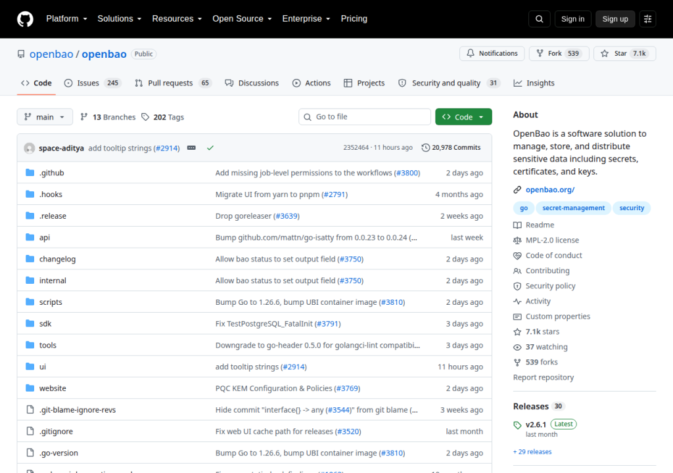Screen dimensions: 673x473
Task: Open the Enterprise dropdown menu
Action: [306, 19]
